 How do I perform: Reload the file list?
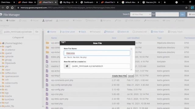[x=109, y=32]
